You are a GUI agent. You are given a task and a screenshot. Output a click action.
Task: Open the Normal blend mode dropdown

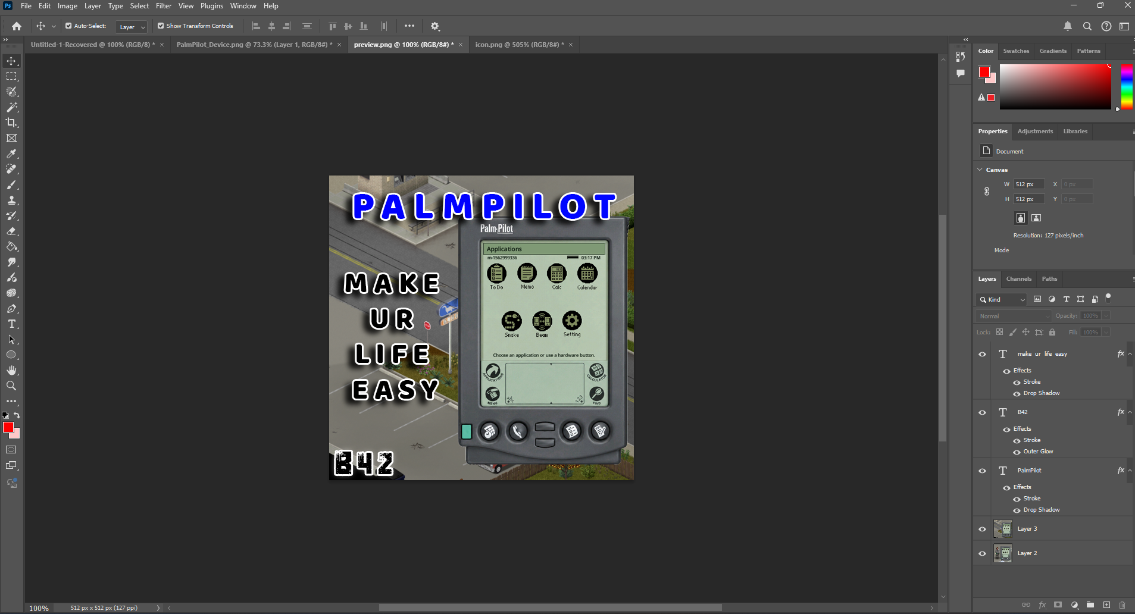pyautogui.click(x=1014, y=316)
